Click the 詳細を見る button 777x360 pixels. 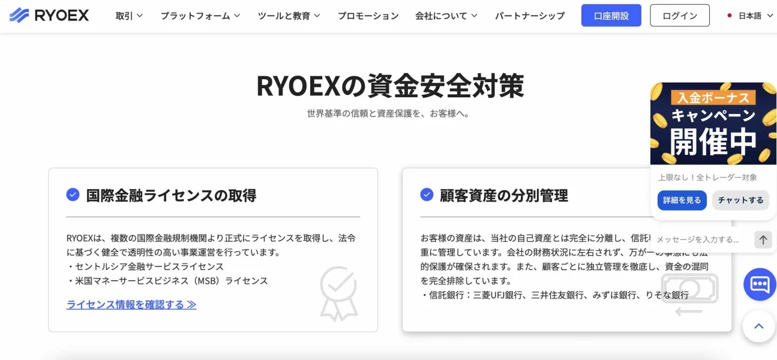[x=682, y=200]
